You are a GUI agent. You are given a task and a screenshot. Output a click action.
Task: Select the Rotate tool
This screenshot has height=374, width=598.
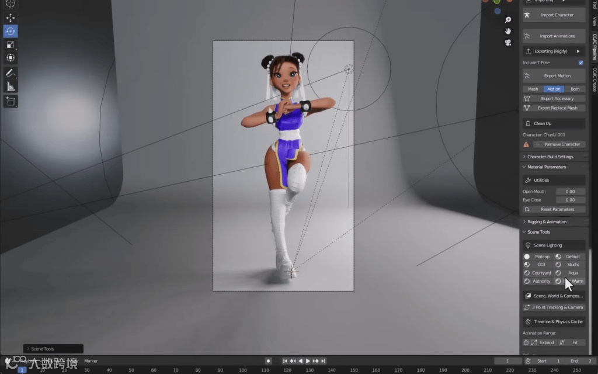pyautogui.click(x=11, y=32)
